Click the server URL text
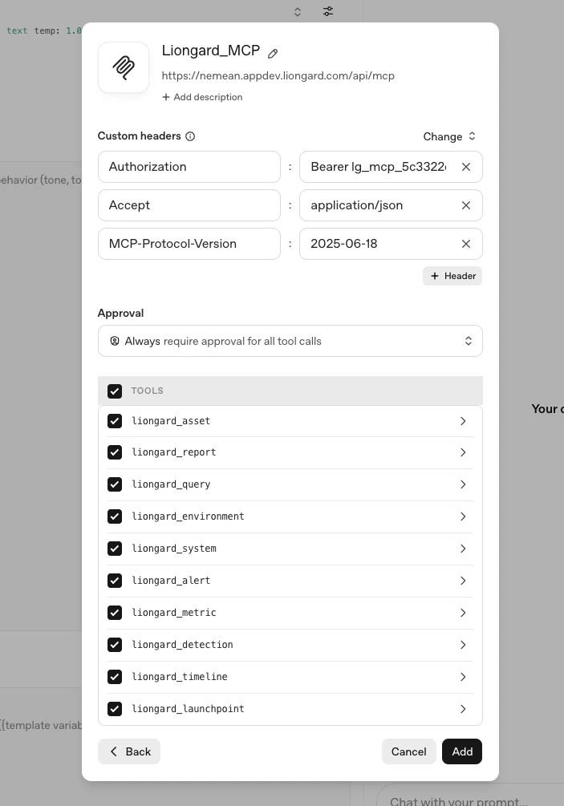Screen dimensions: 564x806 point(278,75)
